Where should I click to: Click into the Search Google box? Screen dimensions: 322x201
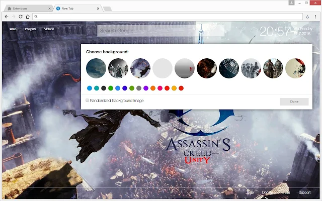[160, 31]
